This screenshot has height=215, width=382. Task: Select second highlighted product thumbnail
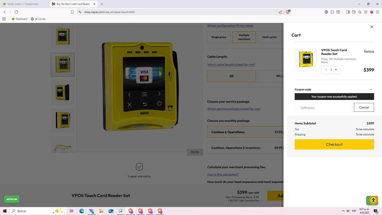pos(63,65)
